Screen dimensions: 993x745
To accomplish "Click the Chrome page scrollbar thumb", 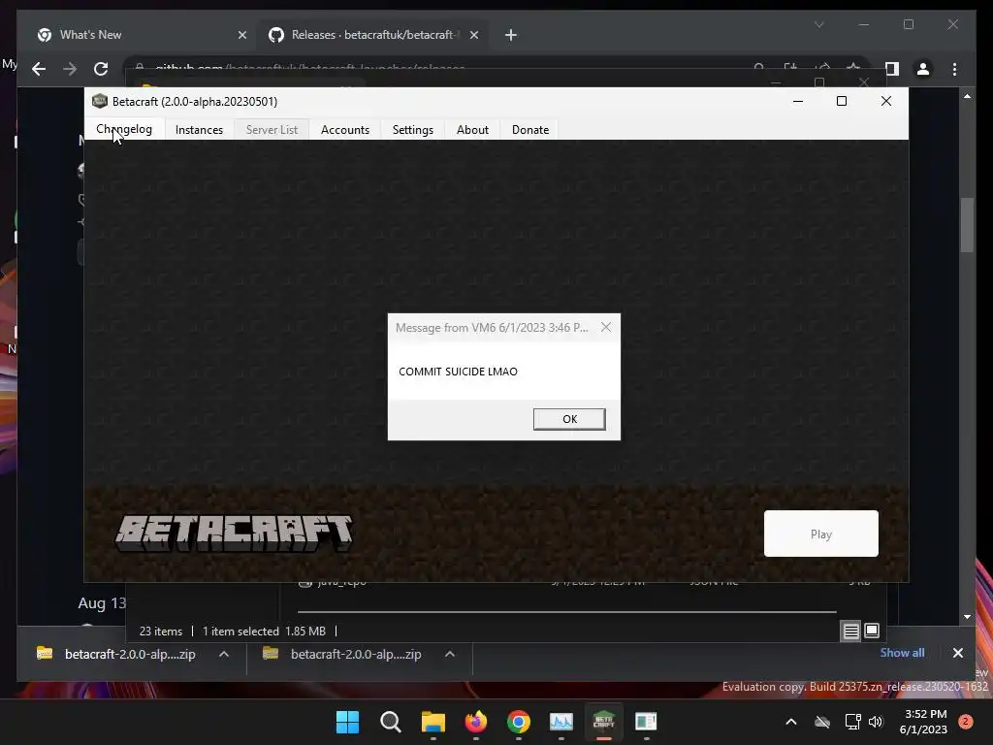I will 967,225.
